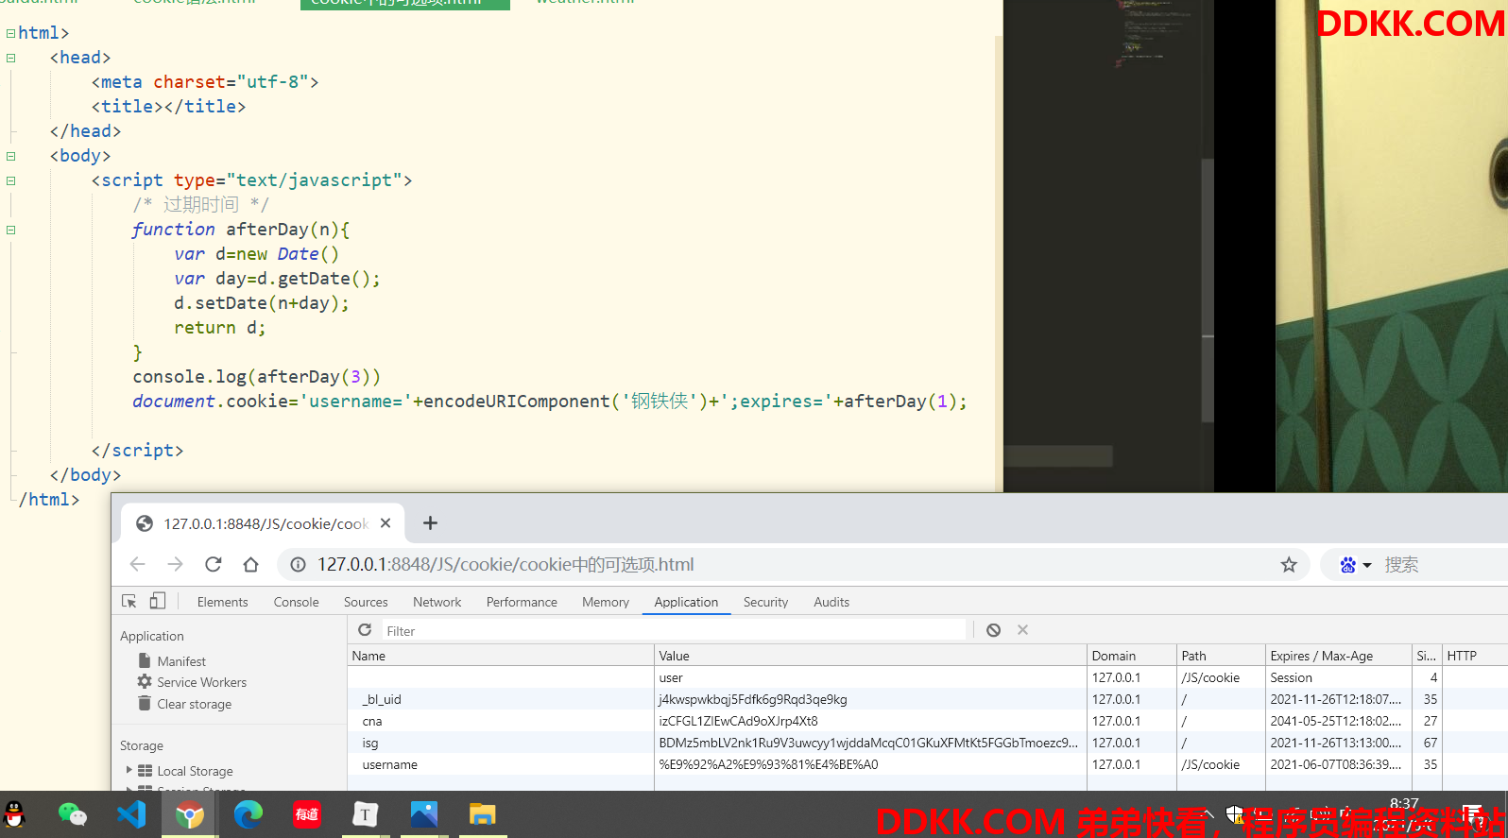Clear all cookies with the block icon
Viewport: 1508px width, 838px height.
click(x=993, y=630)
